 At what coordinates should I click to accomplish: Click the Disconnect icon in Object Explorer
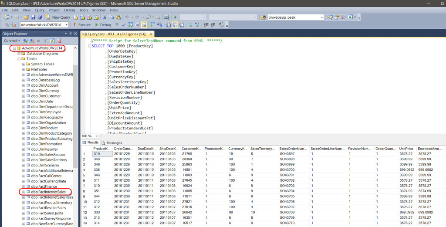point(32,41)
